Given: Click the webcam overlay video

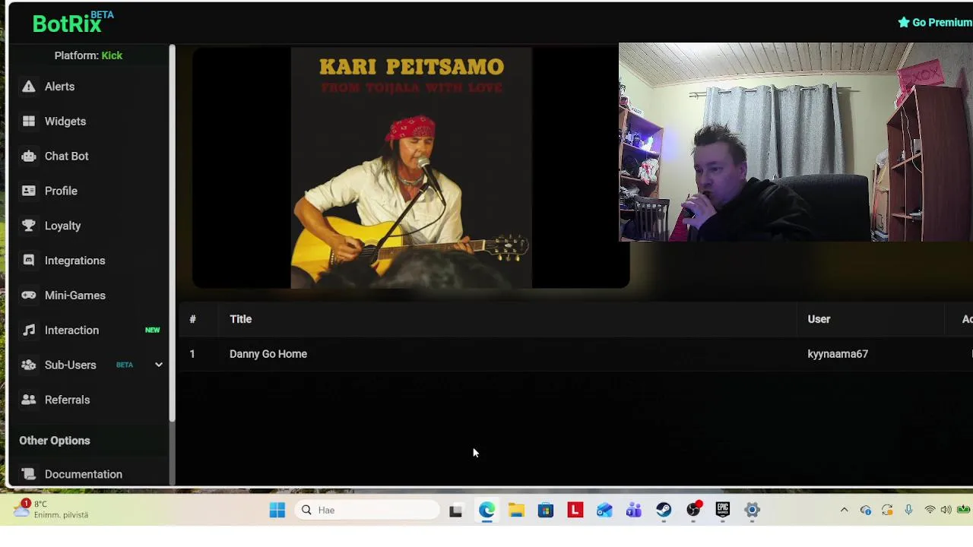Looking at the screenshot, I should 796,142.
